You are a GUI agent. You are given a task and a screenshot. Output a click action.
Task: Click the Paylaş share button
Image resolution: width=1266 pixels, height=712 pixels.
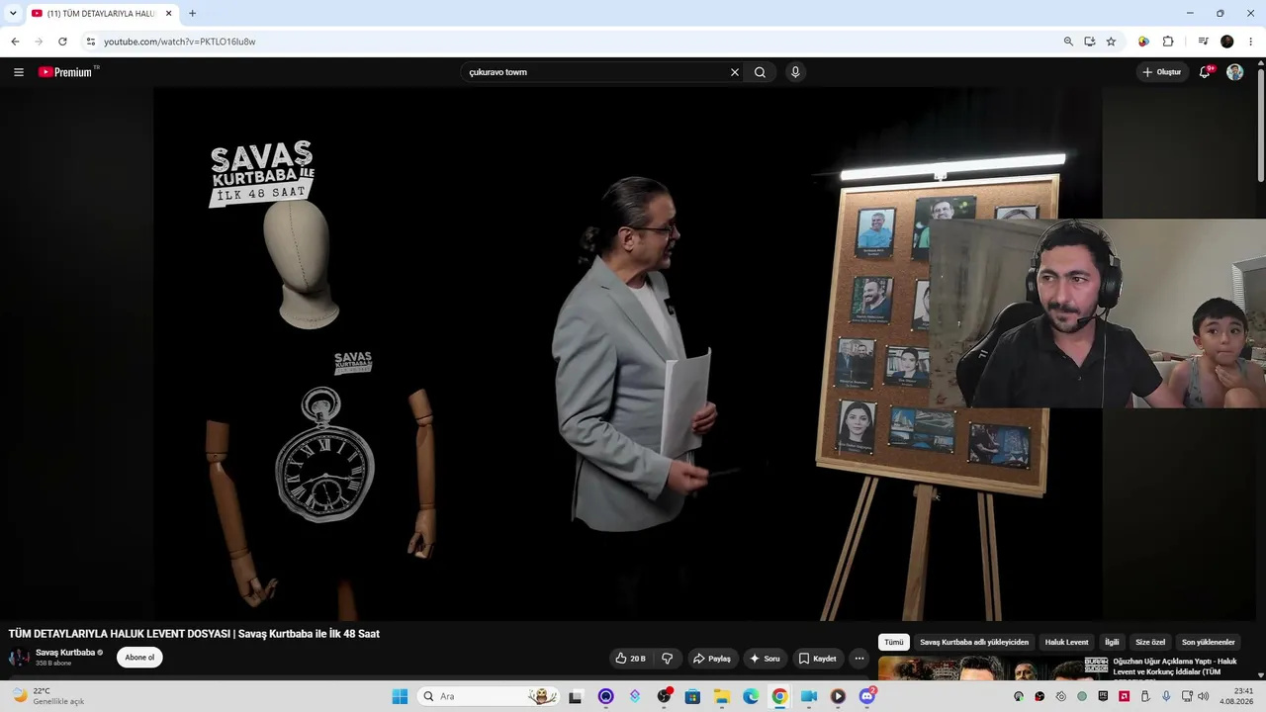point(712,659)
